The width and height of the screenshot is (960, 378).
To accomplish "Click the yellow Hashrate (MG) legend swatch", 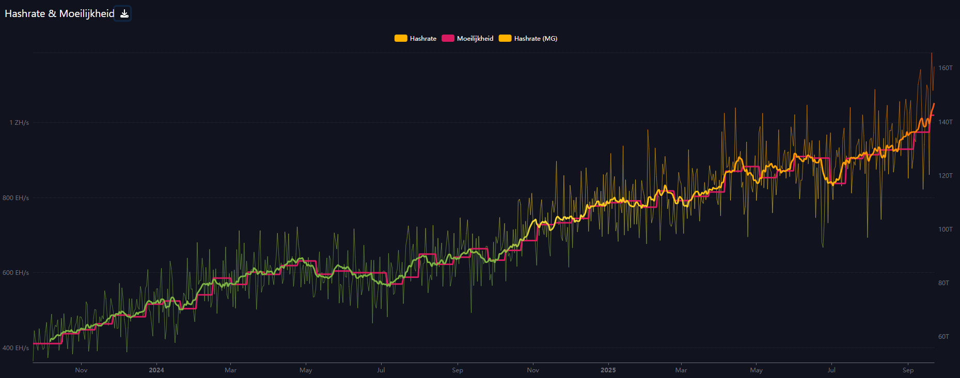I will click(x=505, y=39).
